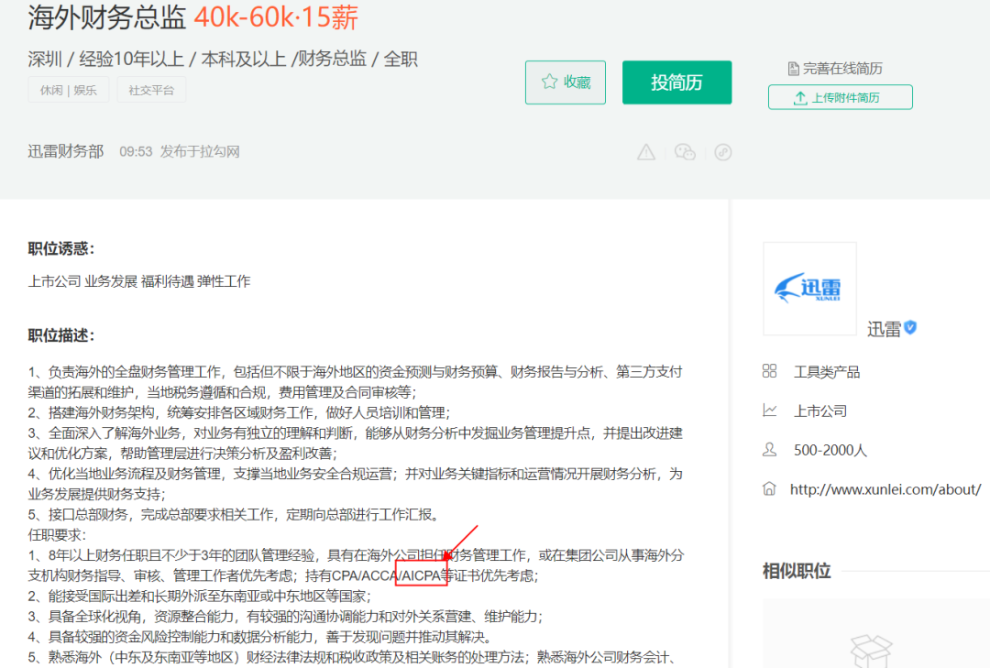Click the 工具类产品 text
Screen dimensions: 990x668
(x=827, y=372)
